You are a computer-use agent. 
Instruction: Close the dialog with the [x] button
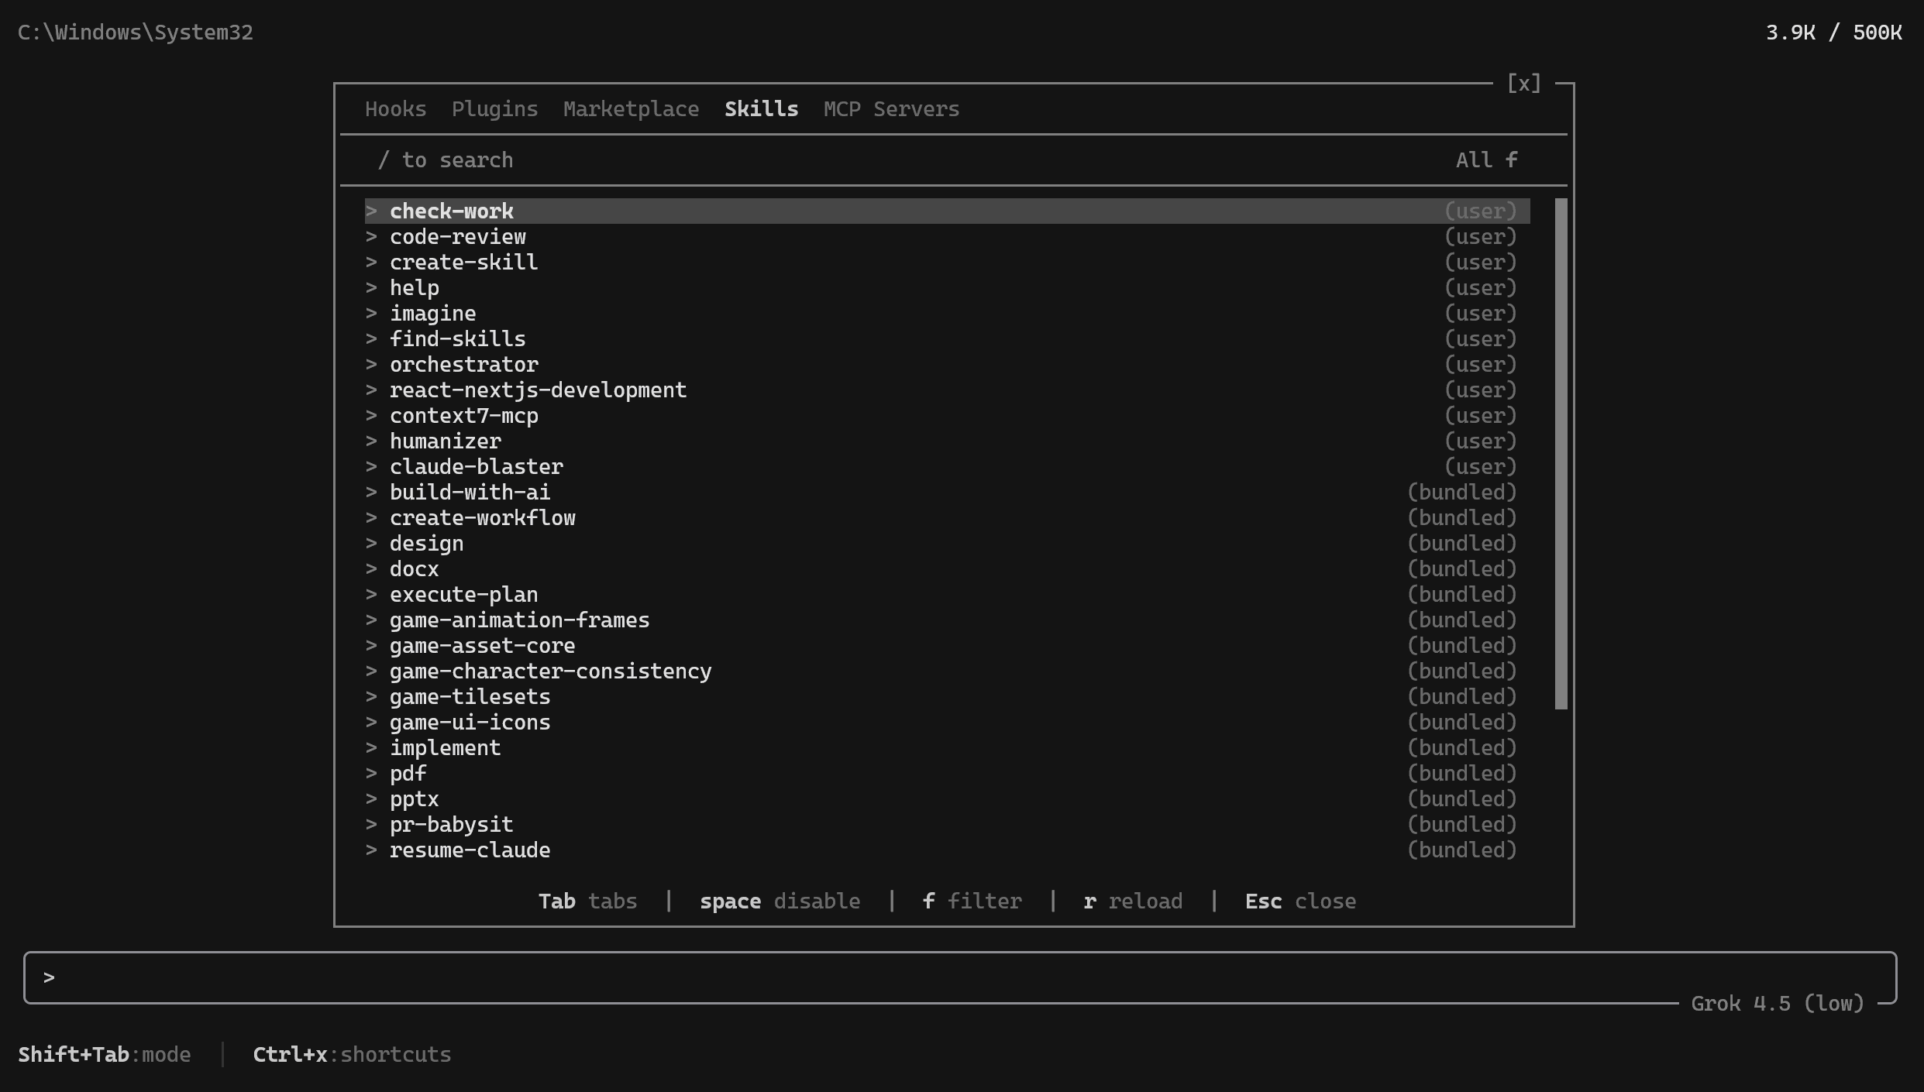pyautogui.click(x=1523, y=84)
